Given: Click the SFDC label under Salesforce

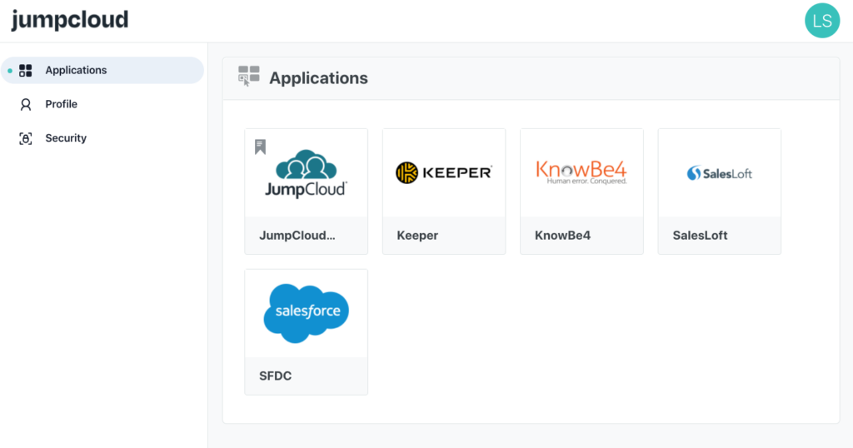Looking at the screenshot, I should click(x=275, y=376).
